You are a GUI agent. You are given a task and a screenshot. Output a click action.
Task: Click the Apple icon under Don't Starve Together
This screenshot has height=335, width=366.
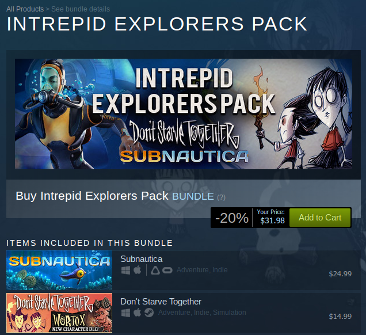click(137, 313)
